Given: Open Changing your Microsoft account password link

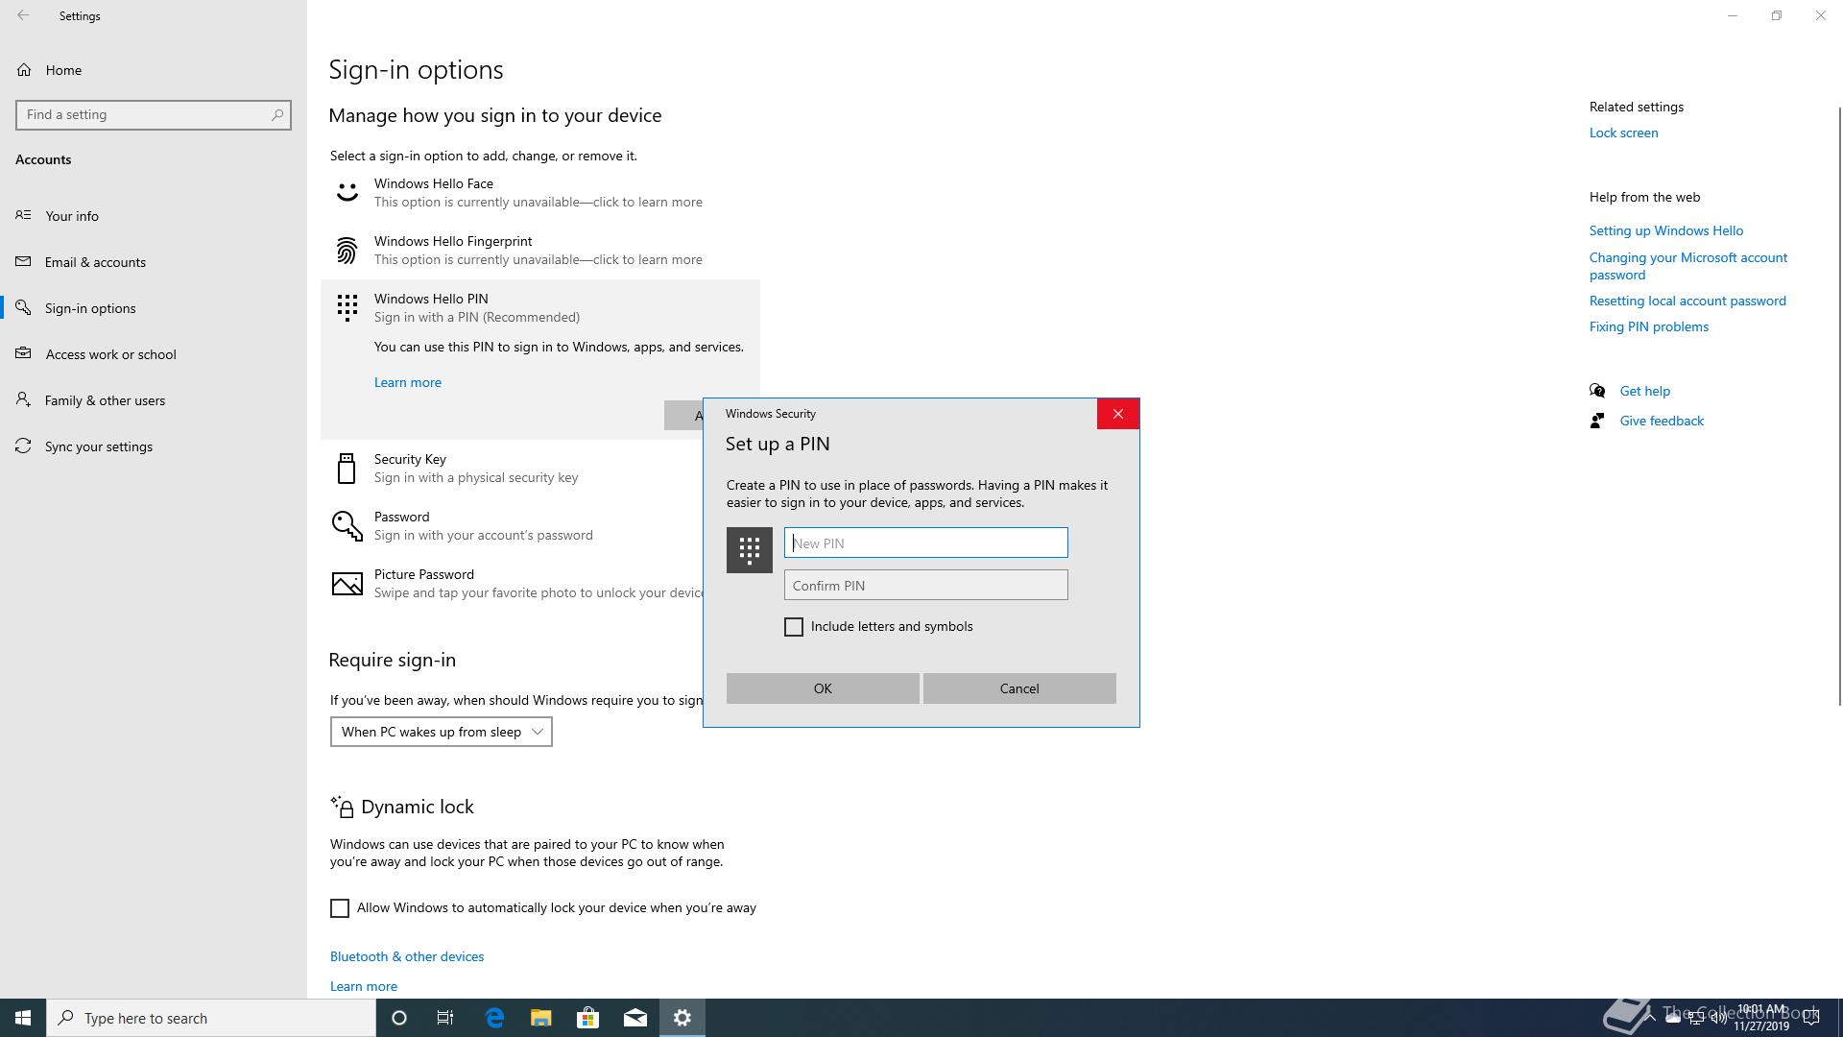Looking at the screenshot, I should tap(1687, 266).
